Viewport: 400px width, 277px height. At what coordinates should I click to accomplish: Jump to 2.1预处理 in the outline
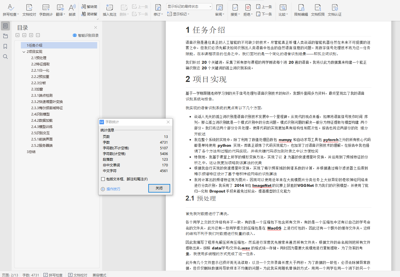pyautogui.click(x=39, y=58)
